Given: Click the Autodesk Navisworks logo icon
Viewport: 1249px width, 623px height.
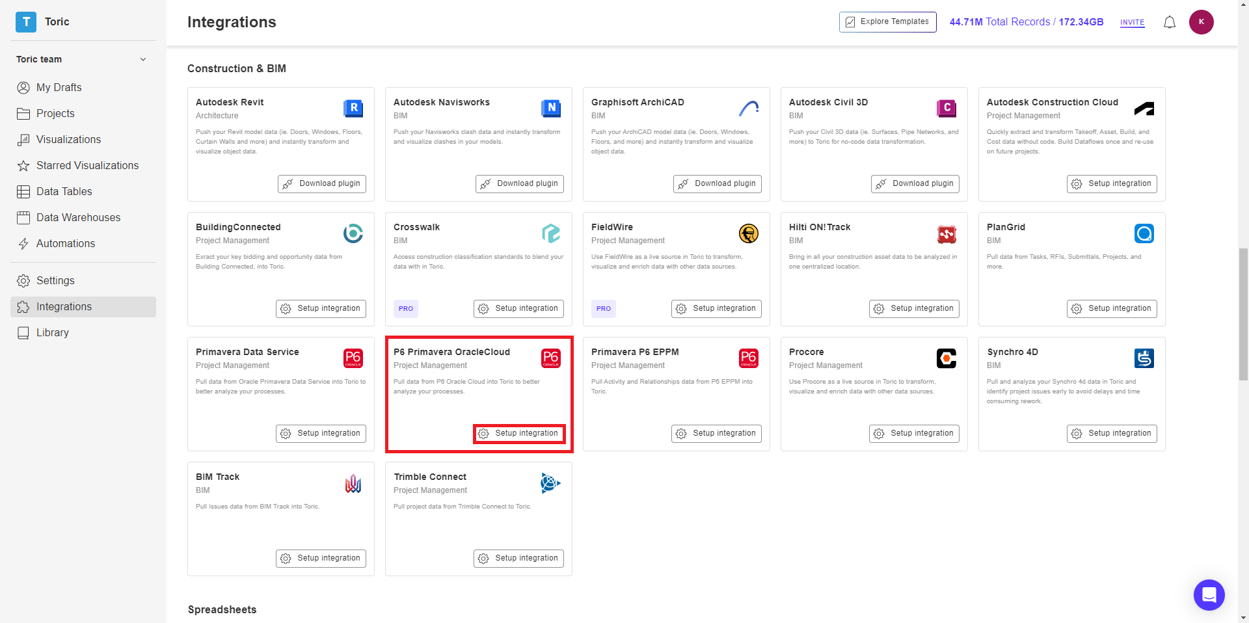Looking at the screenshot, I should coord(551,109).
